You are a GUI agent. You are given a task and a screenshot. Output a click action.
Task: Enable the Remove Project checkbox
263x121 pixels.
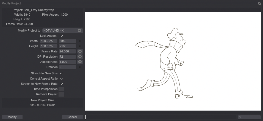[x=62, y=94]
